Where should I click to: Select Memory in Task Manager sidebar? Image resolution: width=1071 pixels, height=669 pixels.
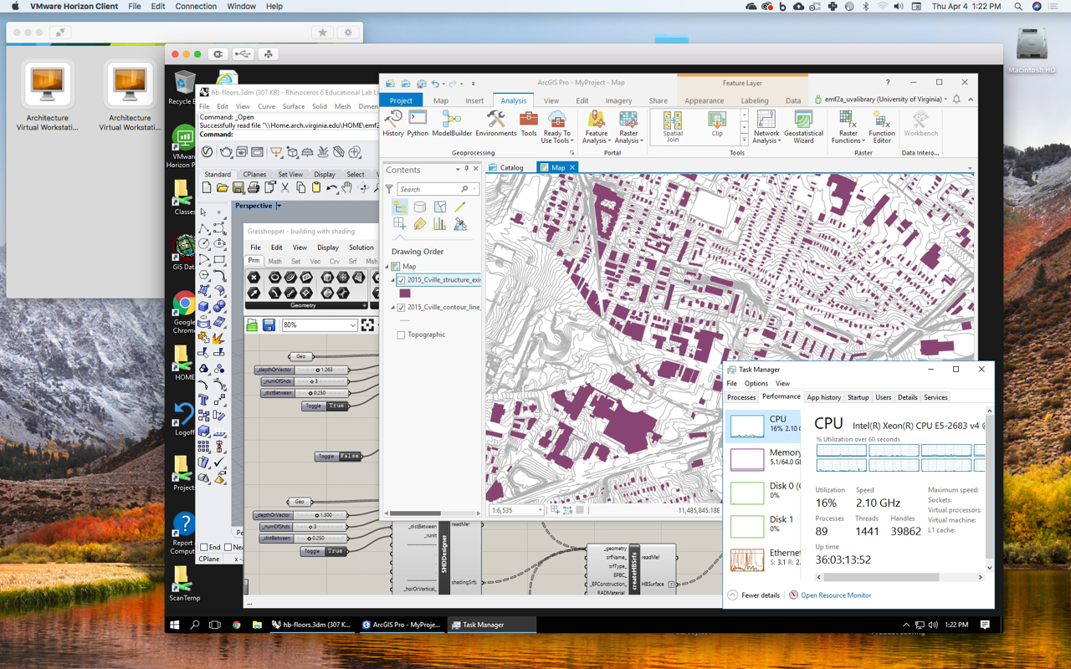pos(765,457)
